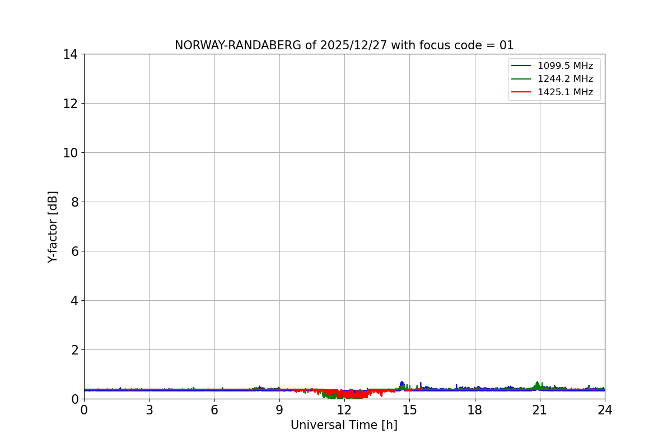Screen dimensions: 672x448
Task: Click the green legend line sample
Action: pos(521,79)
